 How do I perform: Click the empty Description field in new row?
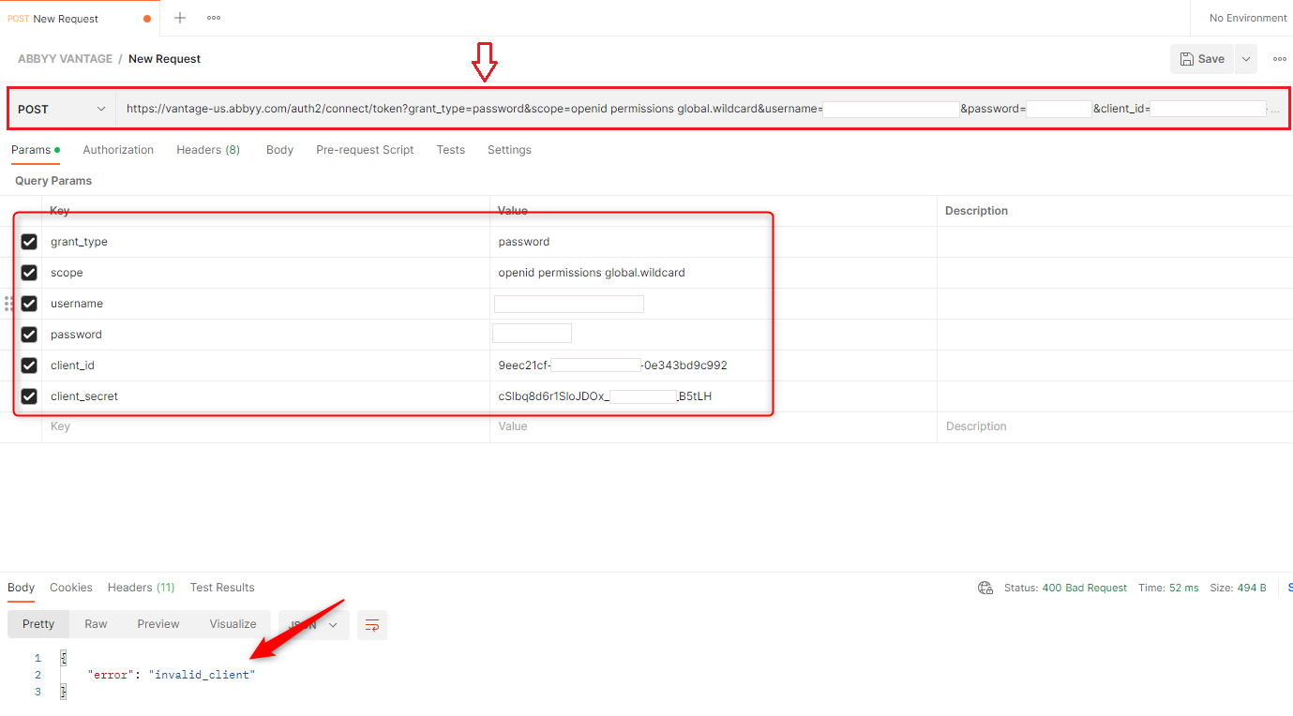pos(1115,426)
